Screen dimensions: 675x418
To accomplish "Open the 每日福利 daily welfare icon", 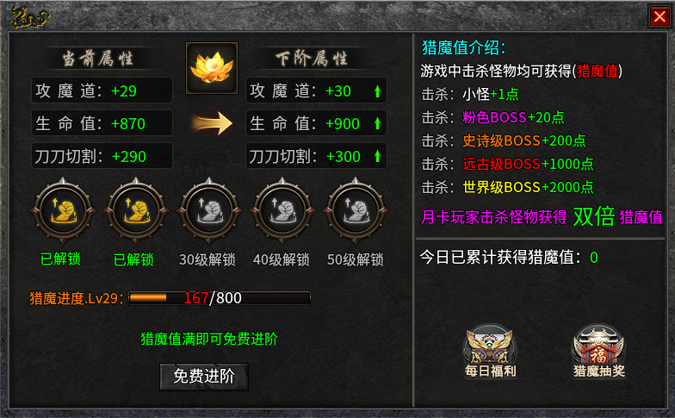I will point(490,352).
